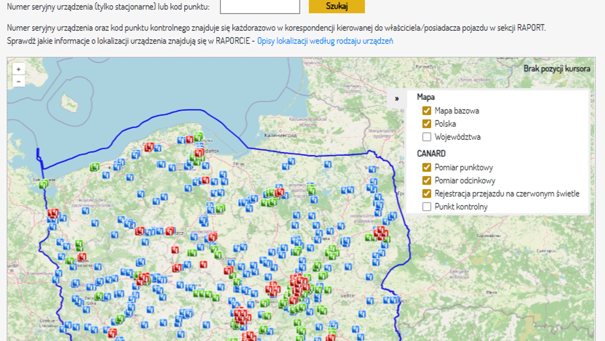Select the red marker near warmińsko-mazurskie label
This screenshot has height=341, width=605.
[279, 192]
